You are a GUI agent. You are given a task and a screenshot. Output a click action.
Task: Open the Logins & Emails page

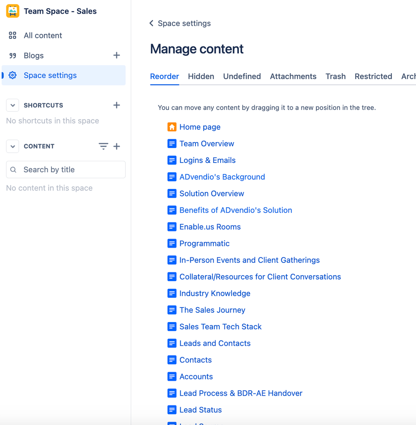pyautogui.click(x=208, y=160)
